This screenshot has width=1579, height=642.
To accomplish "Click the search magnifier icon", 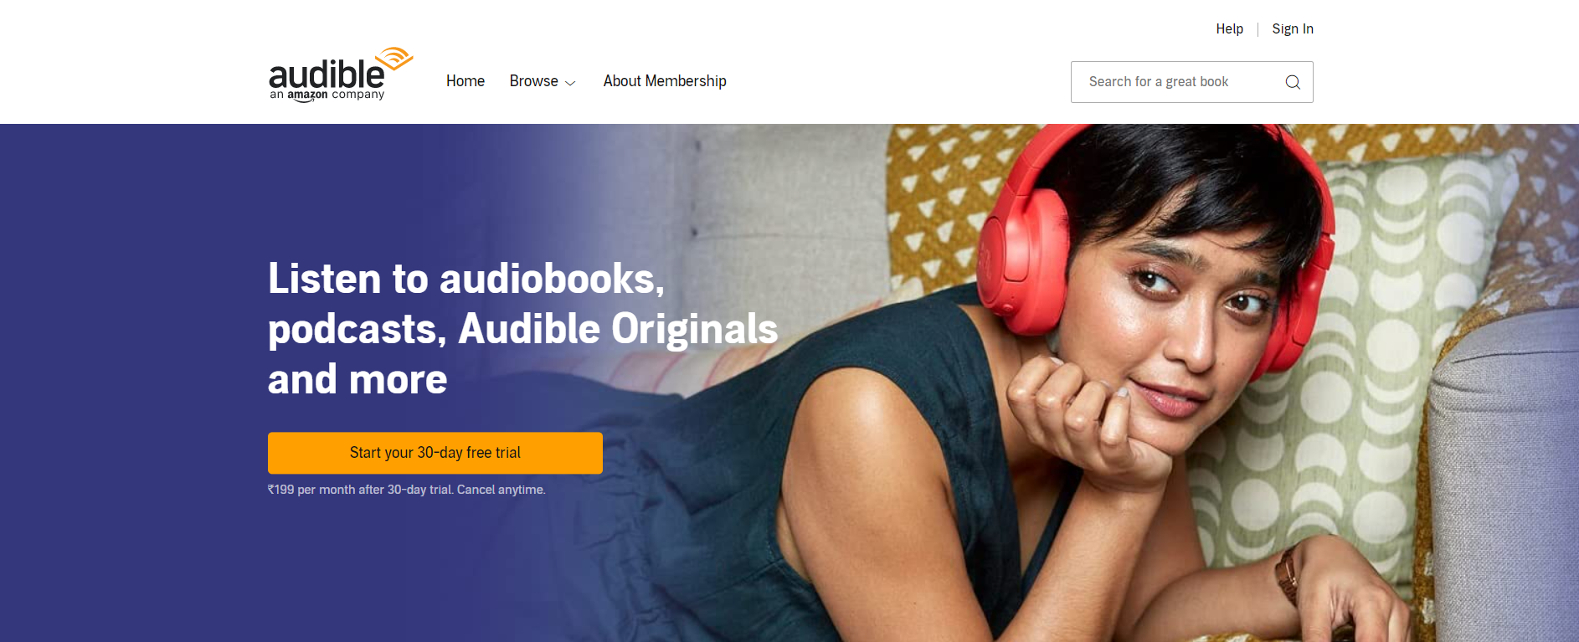I will pyautogui.click(x=1293, y=82).
